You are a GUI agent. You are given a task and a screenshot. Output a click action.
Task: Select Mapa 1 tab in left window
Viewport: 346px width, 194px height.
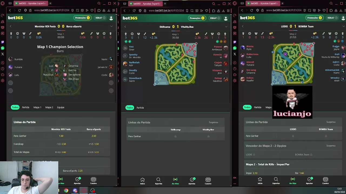37,107
